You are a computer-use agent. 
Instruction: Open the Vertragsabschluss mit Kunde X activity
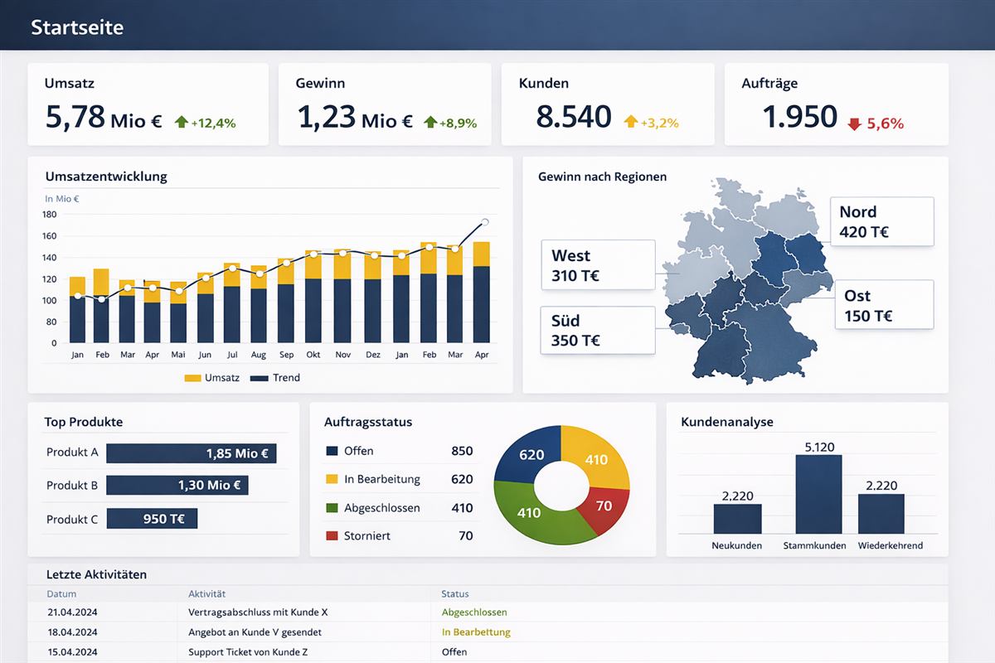[x=258, y=612]
